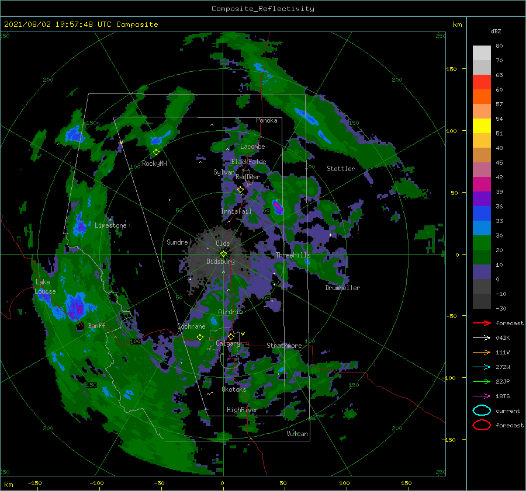The height and width of the screenshot is (491, 526).
Task: Click the orange 111V arrow in legend
Action: tap(482, 352)
